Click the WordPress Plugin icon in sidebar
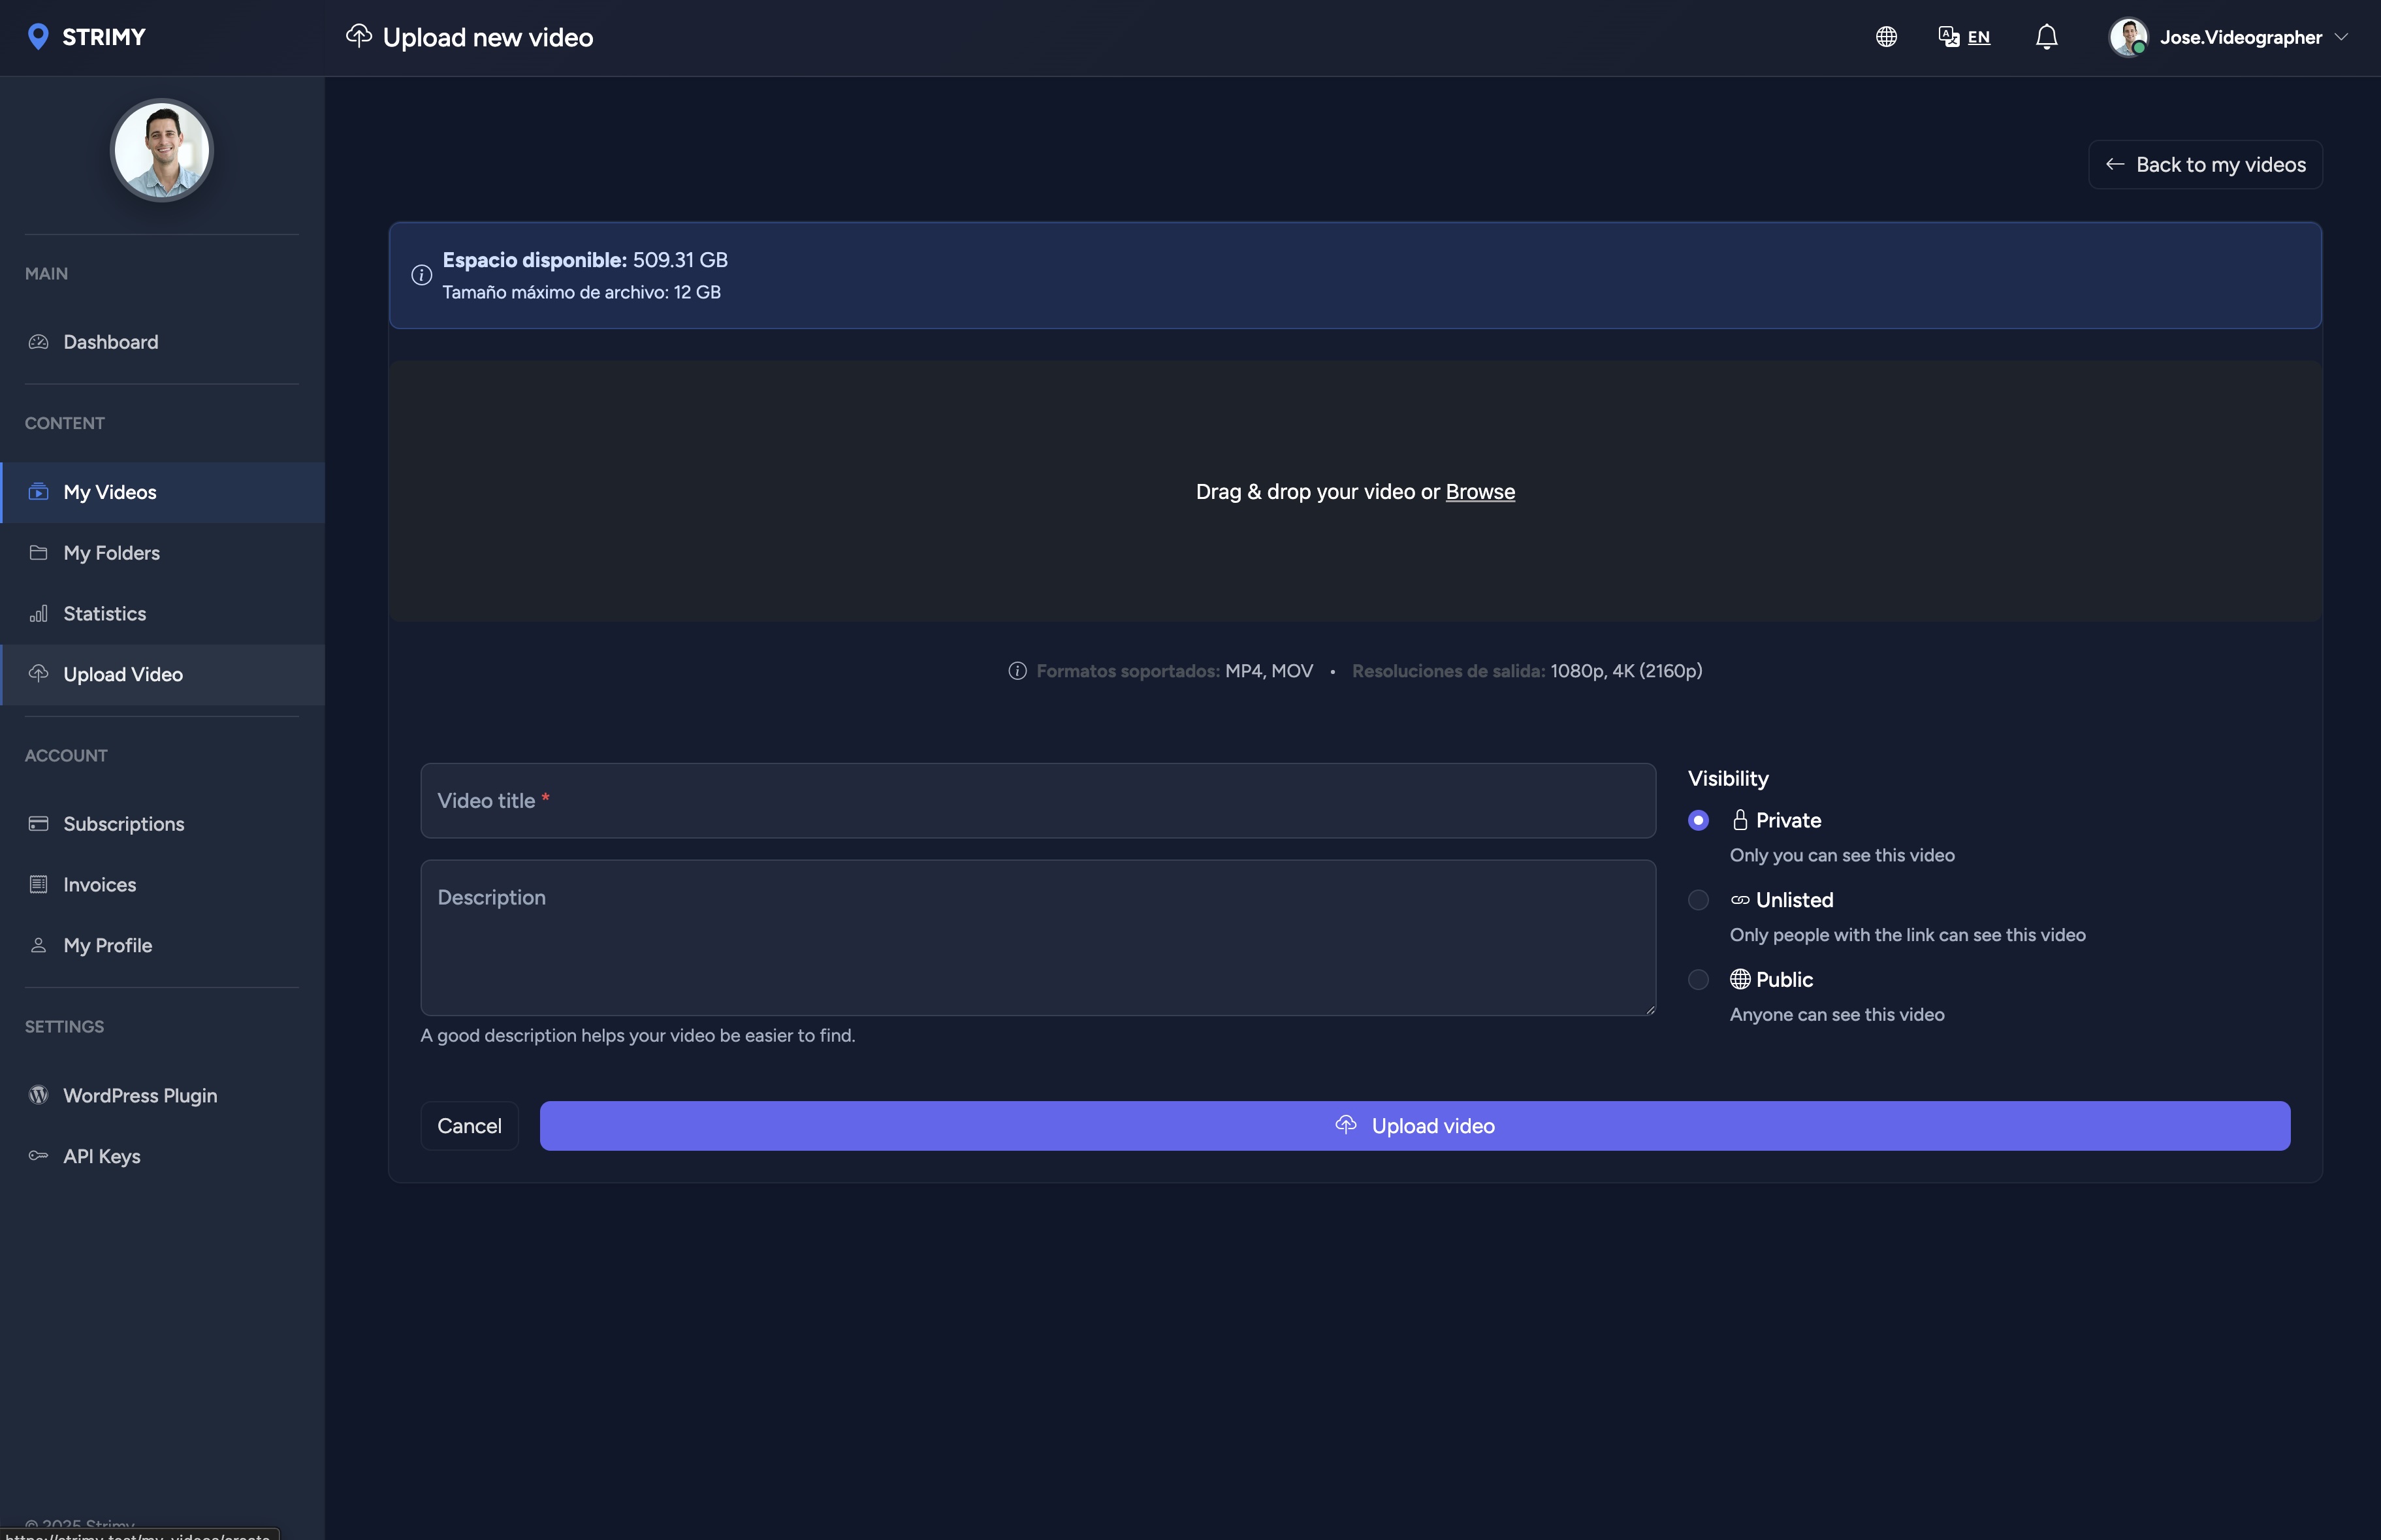The image size is (2381, 1540). point(39,1095)
